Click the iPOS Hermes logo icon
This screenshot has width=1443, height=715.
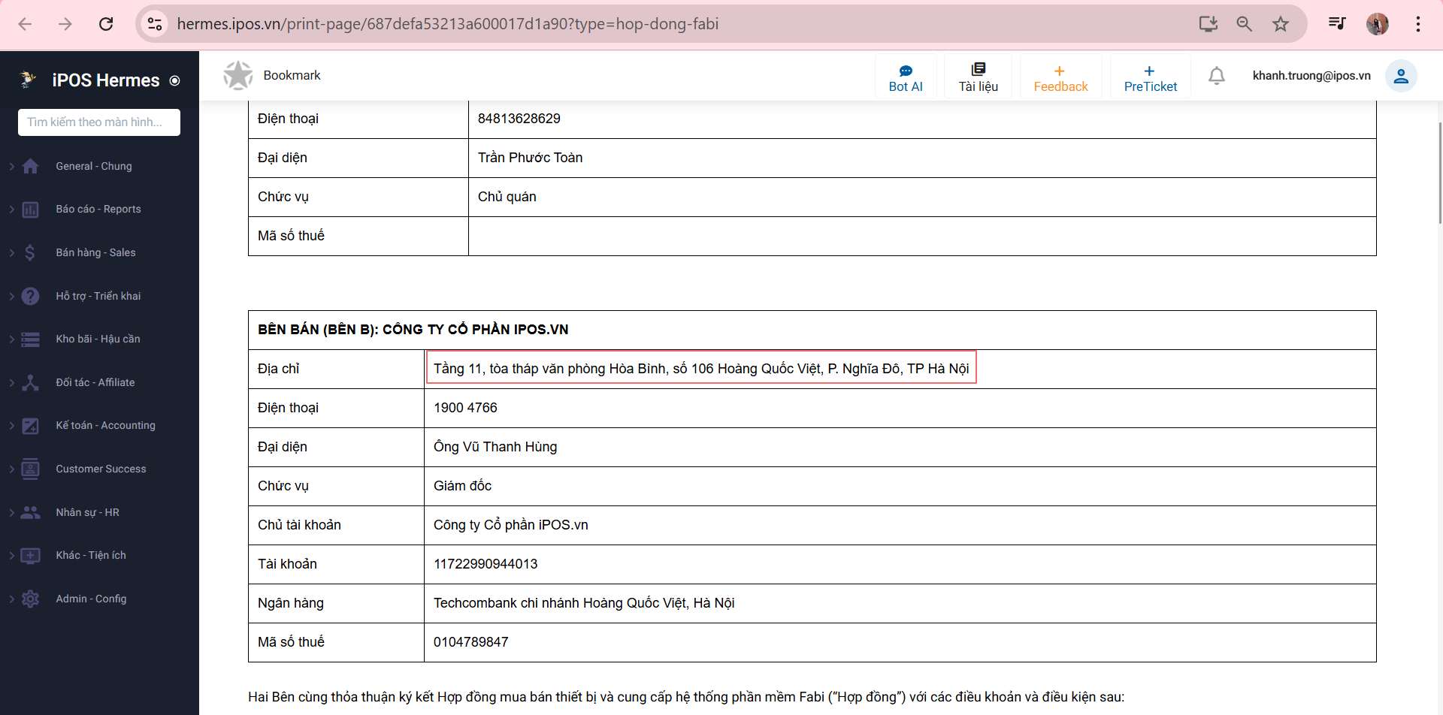[x=28, y=80]
